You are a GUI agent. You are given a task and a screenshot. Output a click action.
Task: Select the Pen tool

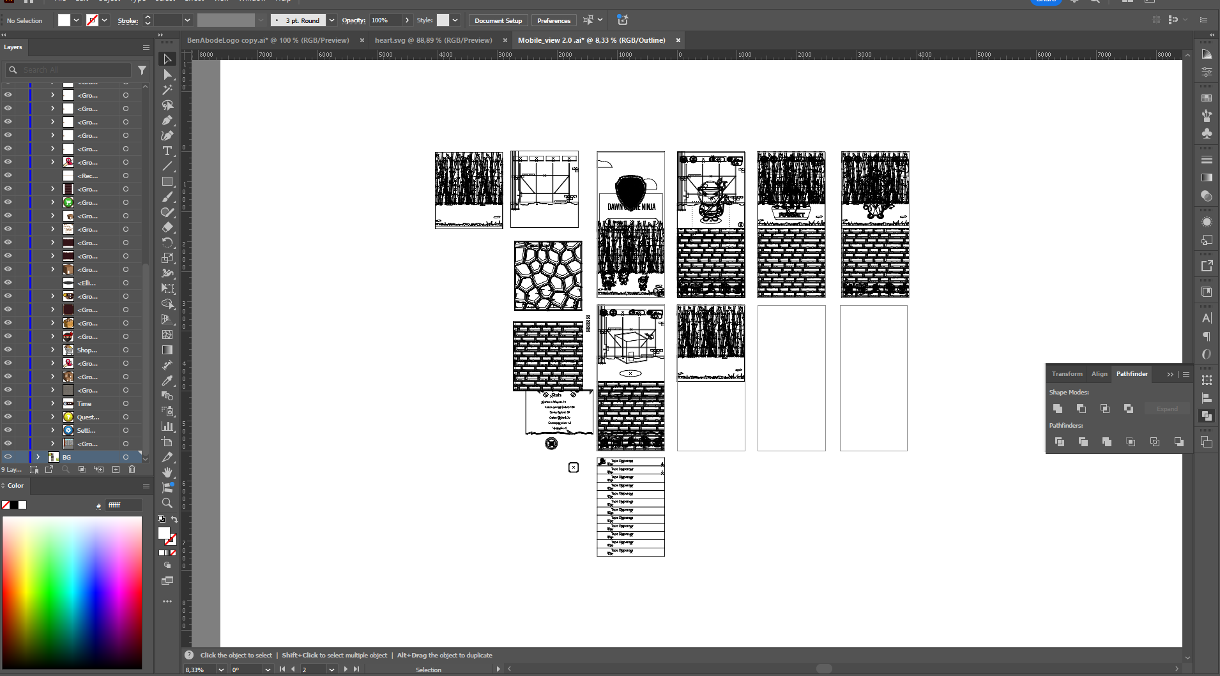click(x=167, y=120)
